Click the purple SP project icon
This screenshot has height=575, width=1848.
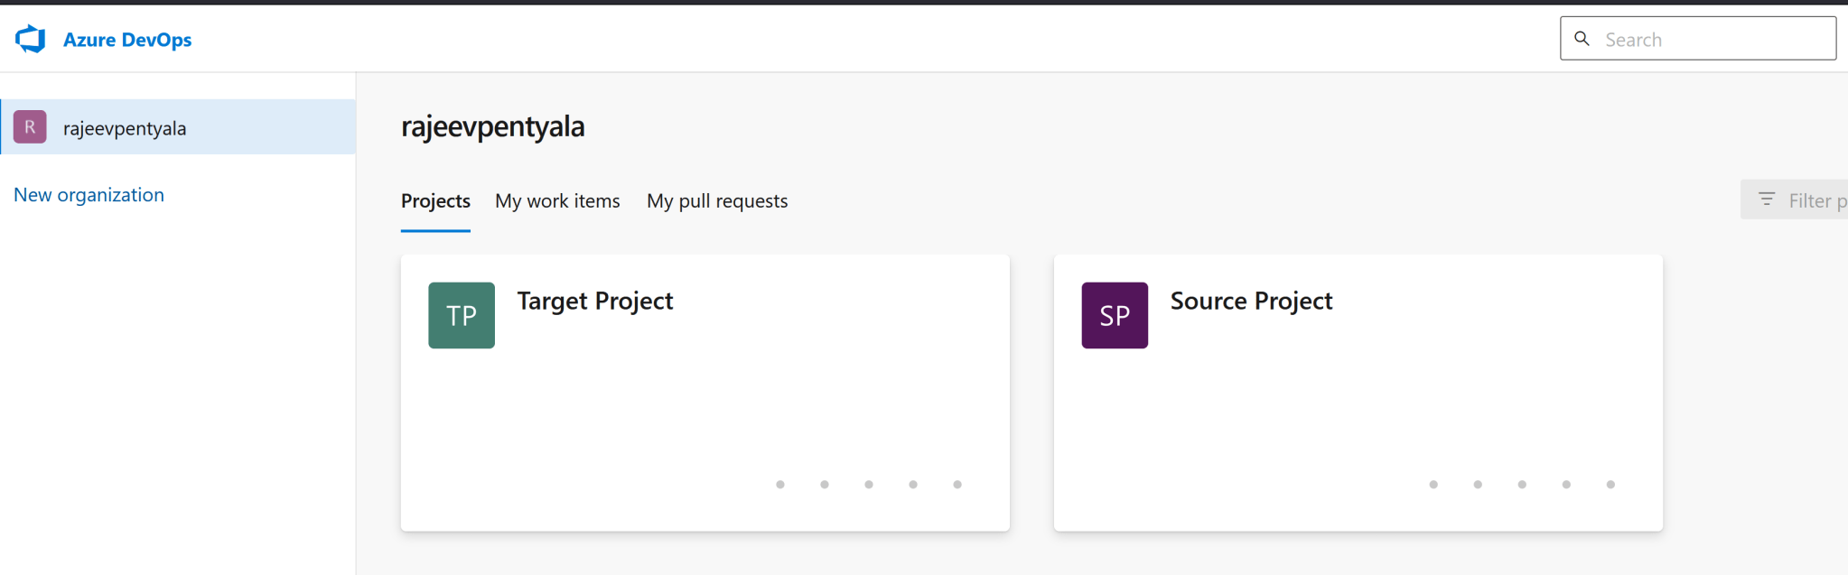pyautogui.click(x=1115, y=315)
